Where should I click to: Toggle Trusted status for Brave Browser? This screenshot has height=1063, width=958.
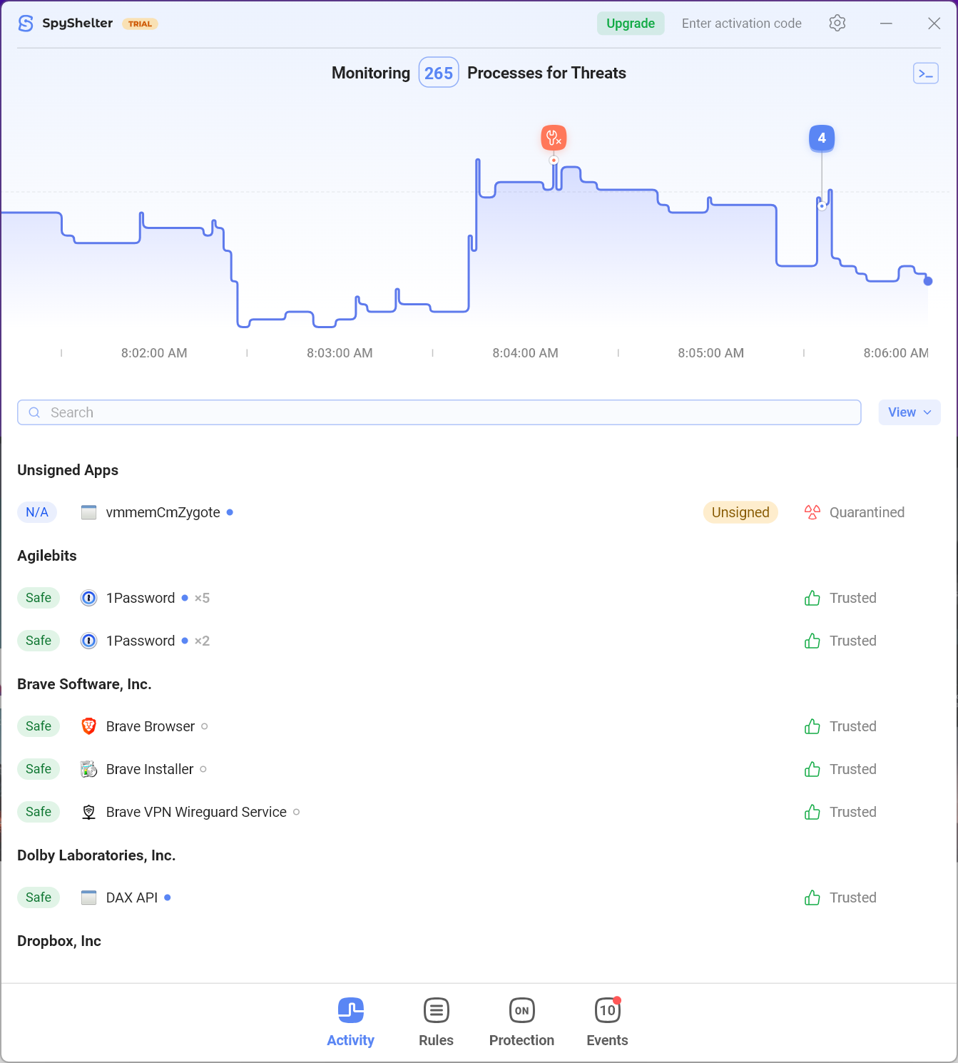pyautogui.click(x=812, y=726)
